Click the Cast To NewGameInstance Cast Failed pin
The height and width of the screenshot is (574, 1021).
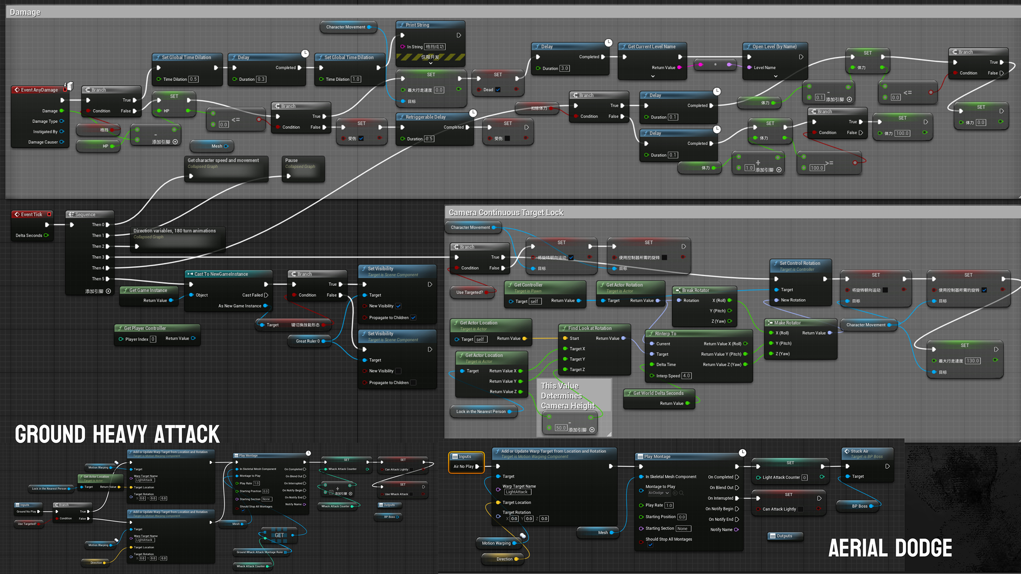tap(266, 295)
